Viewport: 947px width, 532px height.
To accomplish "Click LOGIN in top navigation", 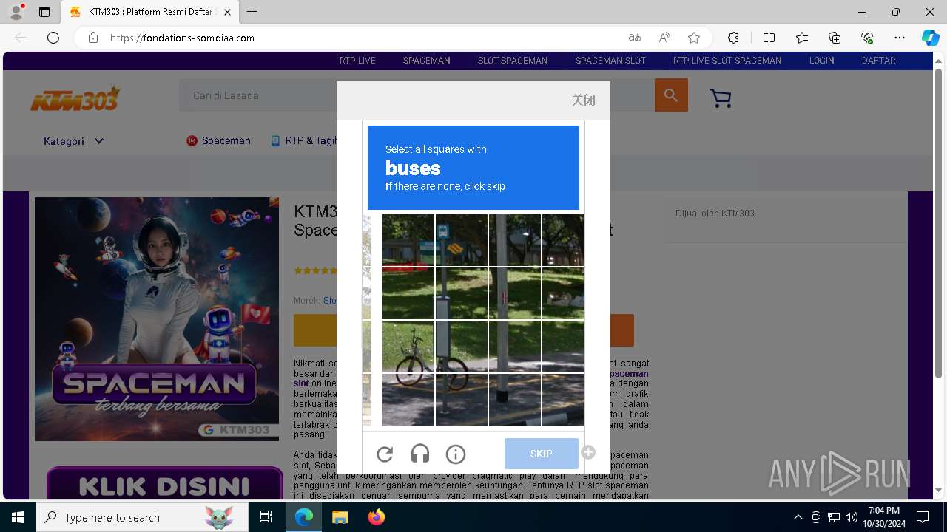I will (x=821, y=61).
